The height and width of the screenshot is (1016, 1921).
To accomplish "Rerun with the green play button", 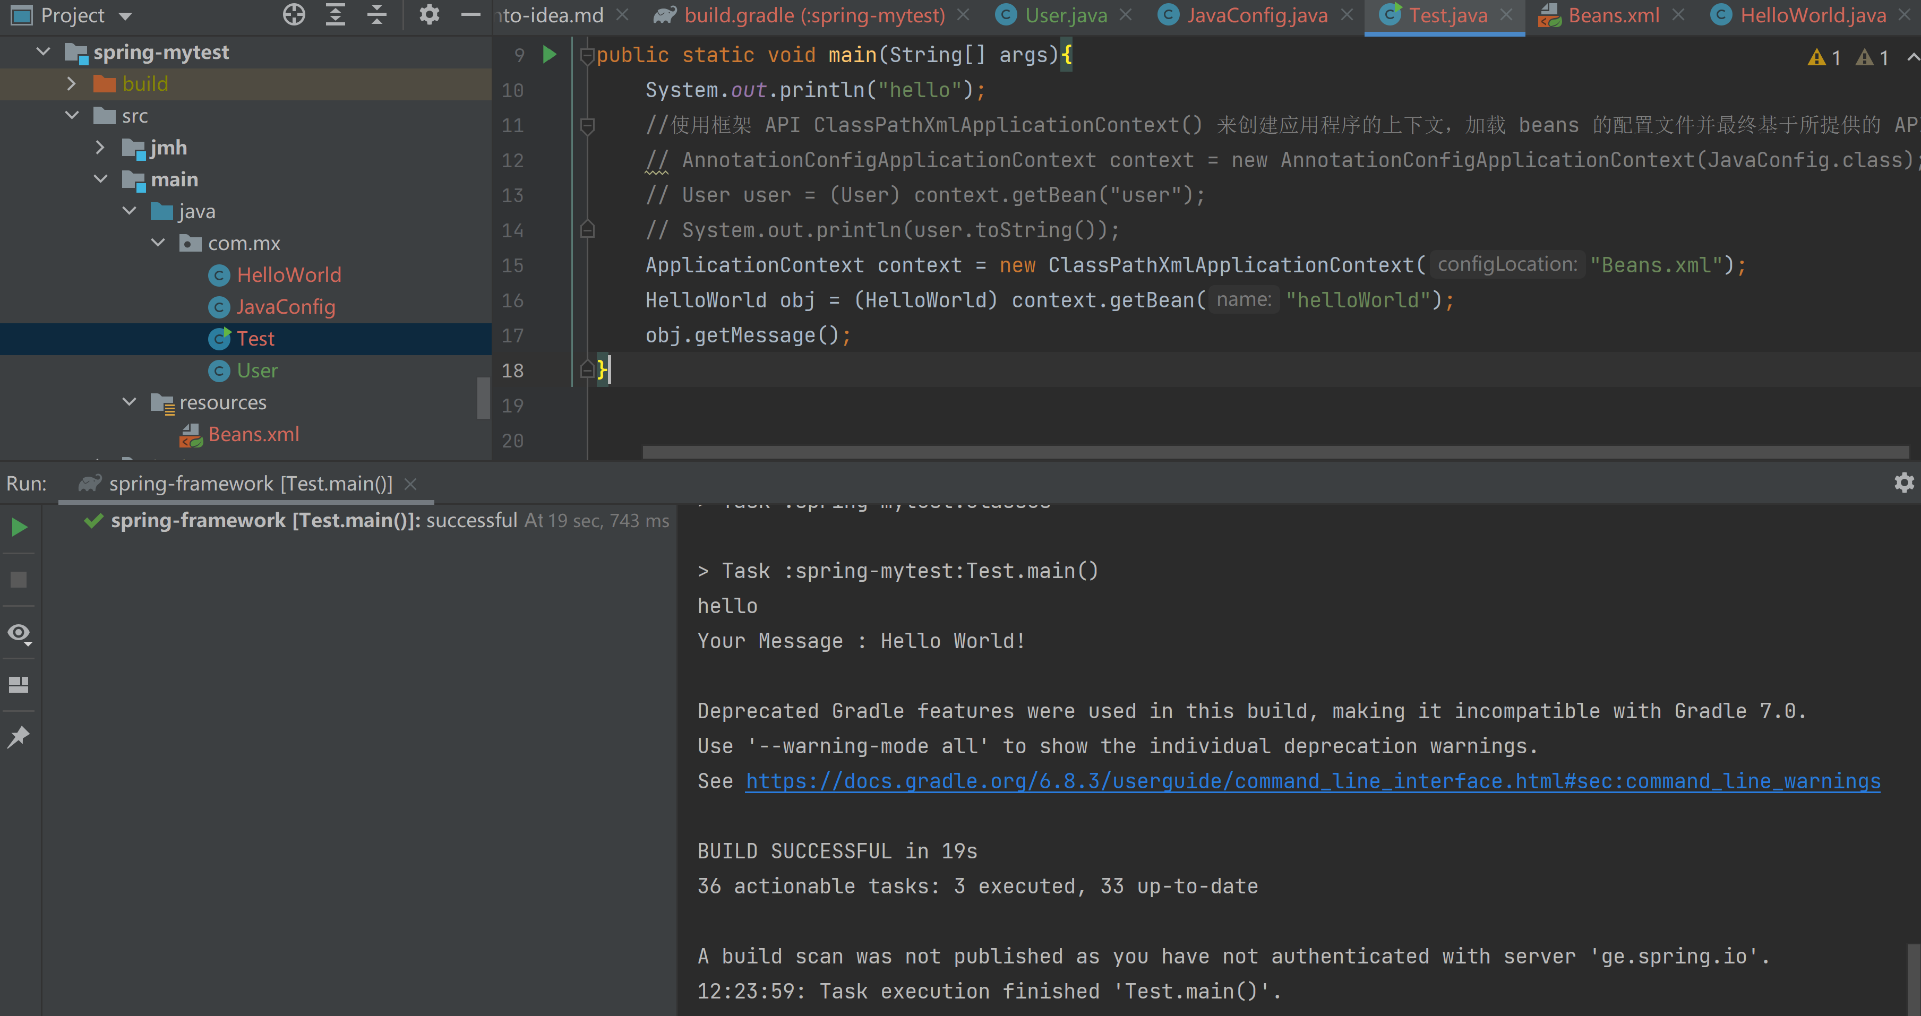I will (x=20, y=528).
